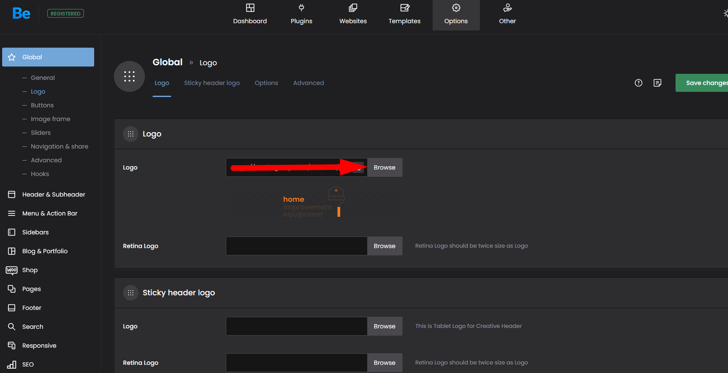
Task: Browse for the main Logo image
Action: click(384, 167)
